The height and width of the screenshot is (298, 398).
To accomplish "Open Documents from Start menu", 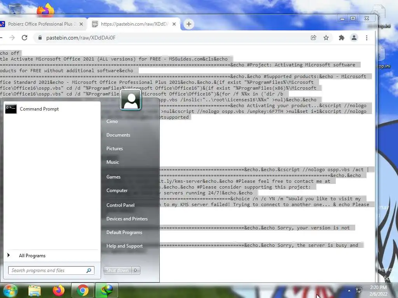I will pos(118,135).
